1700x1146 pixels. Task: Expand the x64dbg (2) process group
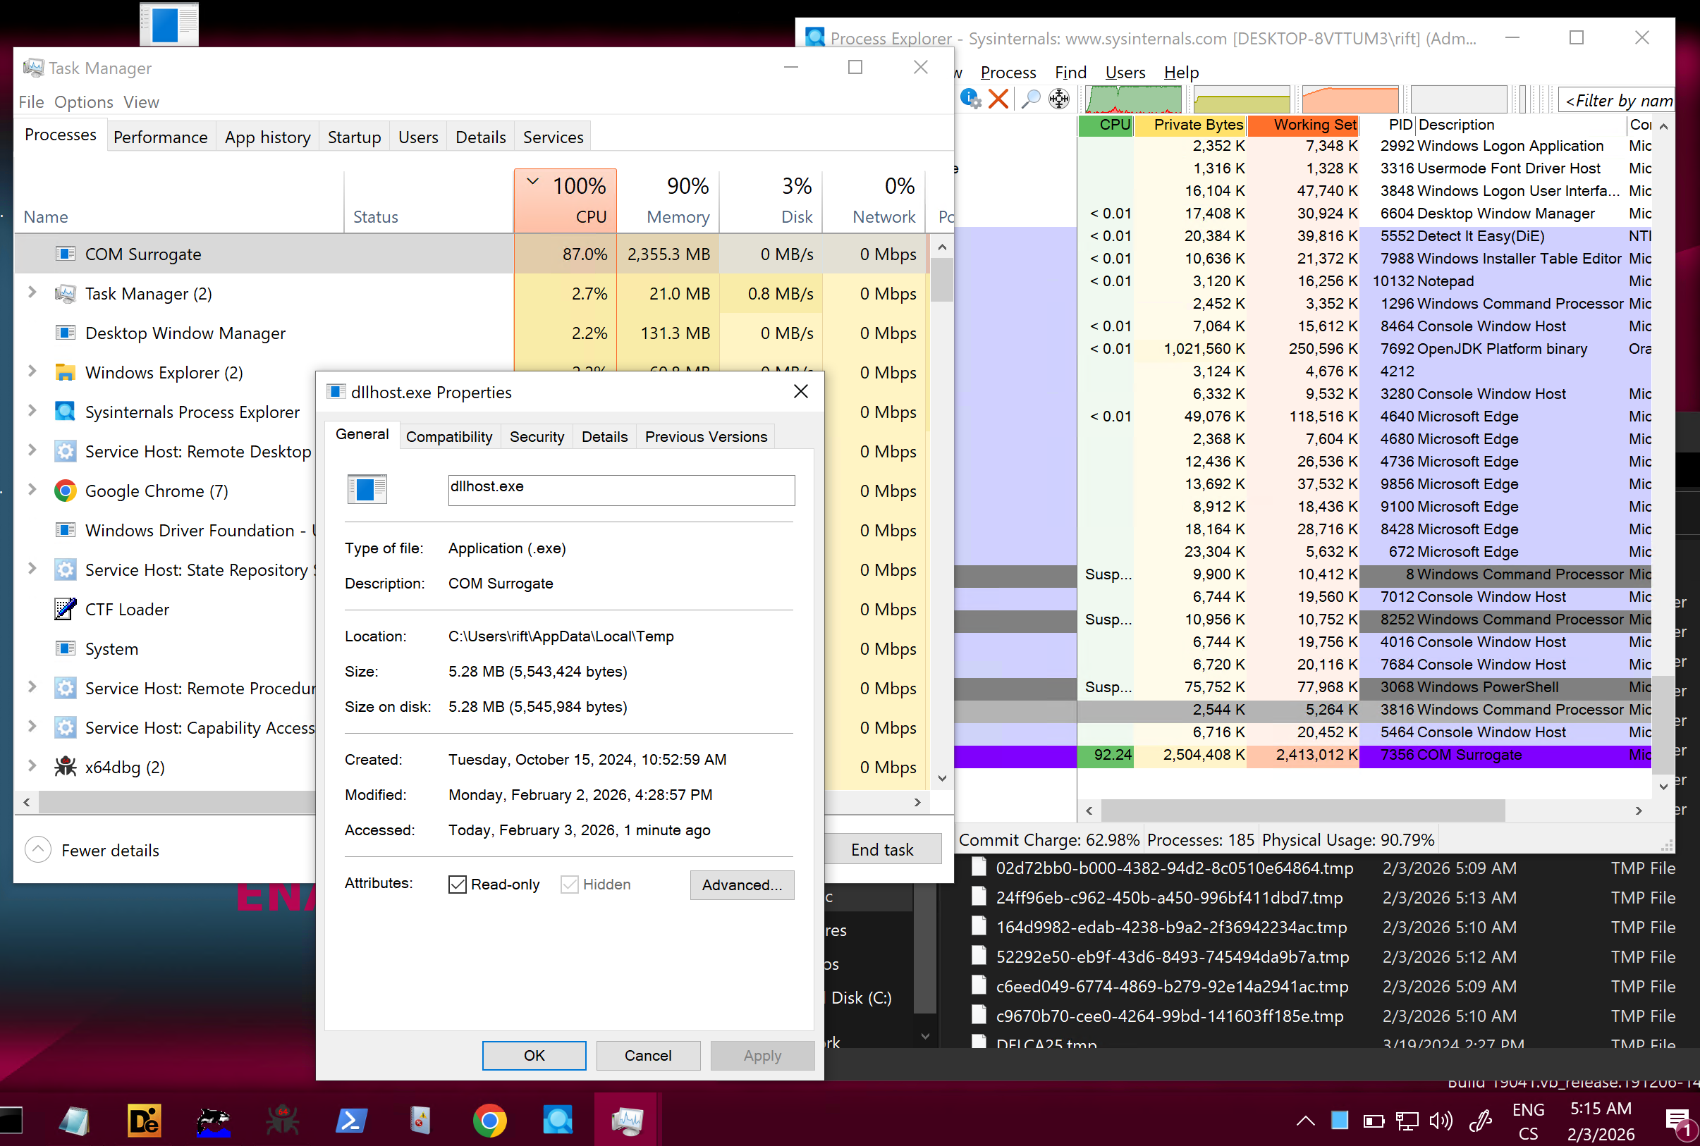[x=32, y=766]
